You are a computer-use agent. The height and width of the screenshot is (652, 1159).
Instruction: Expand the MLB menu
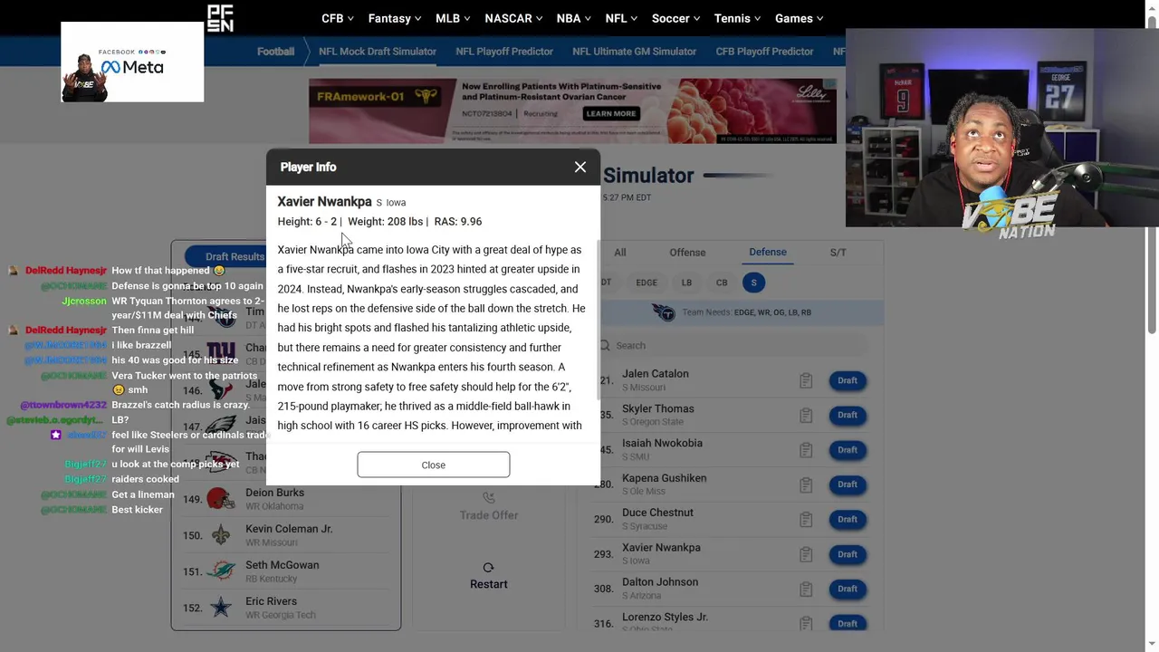[453, 18]
